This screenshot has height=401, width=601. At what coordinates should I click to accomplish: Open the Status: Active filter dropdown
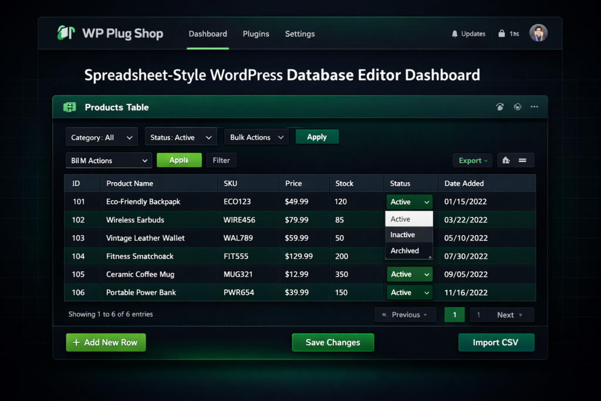[181, 137]
